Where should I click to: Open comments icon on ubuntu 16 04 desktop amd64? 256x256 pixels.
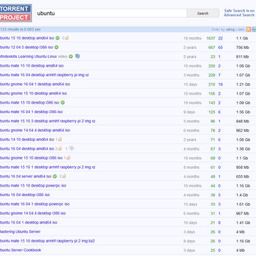coord(71,148)
